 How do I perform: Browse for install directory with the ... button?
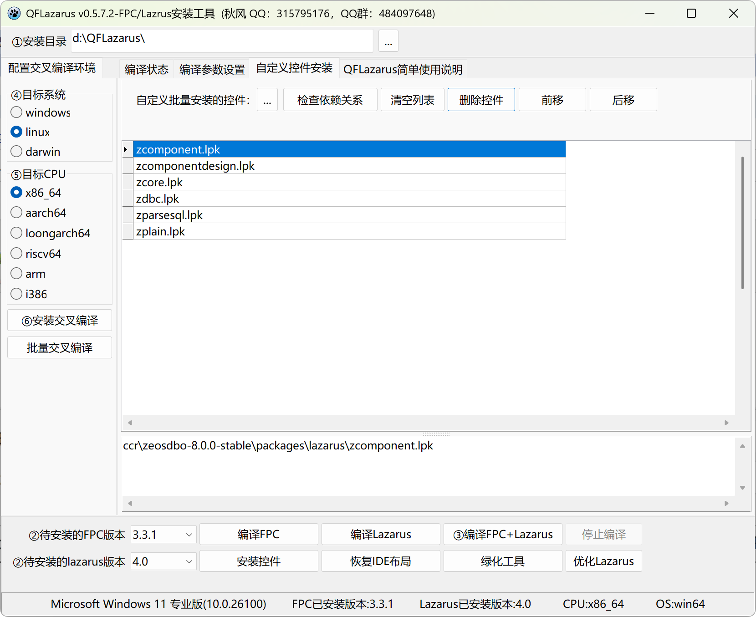tap(388, 41)
